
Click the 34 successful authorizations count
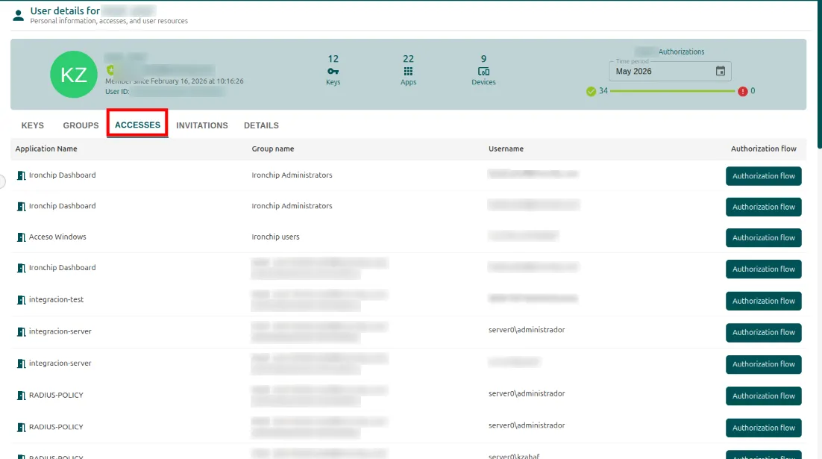603,91
